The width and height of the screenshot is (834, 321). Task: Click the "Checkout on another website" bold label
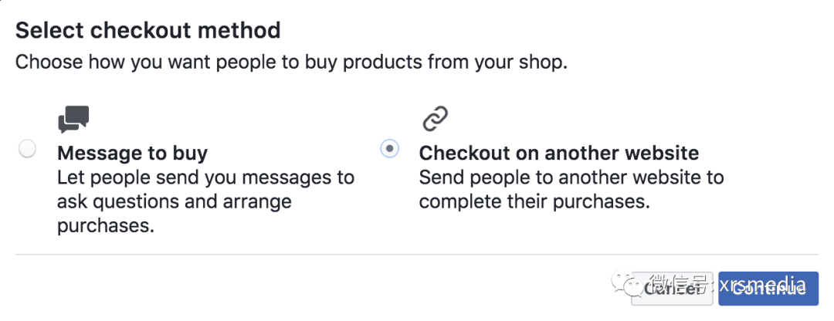click(x=559, y=153)
